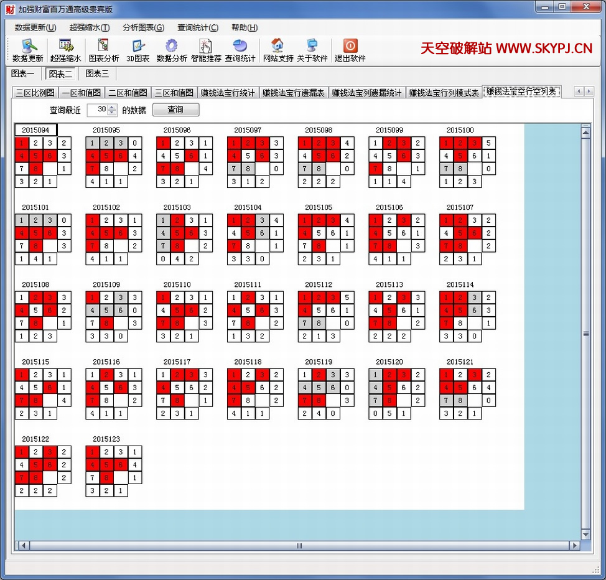The height and width of the screenshot is (580, 606).
Task: Open 智能推荐 from the toolbar
Action: coord(206,47)
